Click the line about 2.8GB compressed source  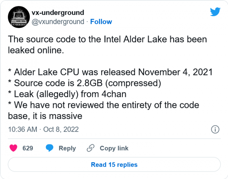point(84,83)
